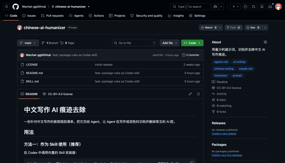This screenshot has width=285, height=163.
Task: View the 0 watching link
Action: point(222,106)
